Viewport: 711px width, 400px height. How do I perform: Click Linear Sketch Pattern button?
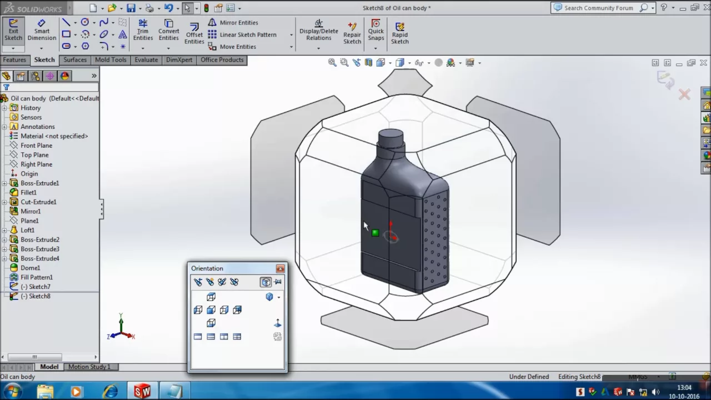pos(242,34)
